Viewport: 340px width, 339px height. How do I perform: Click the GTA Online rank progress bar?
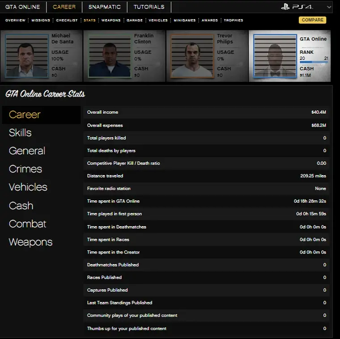click(313, 63)
